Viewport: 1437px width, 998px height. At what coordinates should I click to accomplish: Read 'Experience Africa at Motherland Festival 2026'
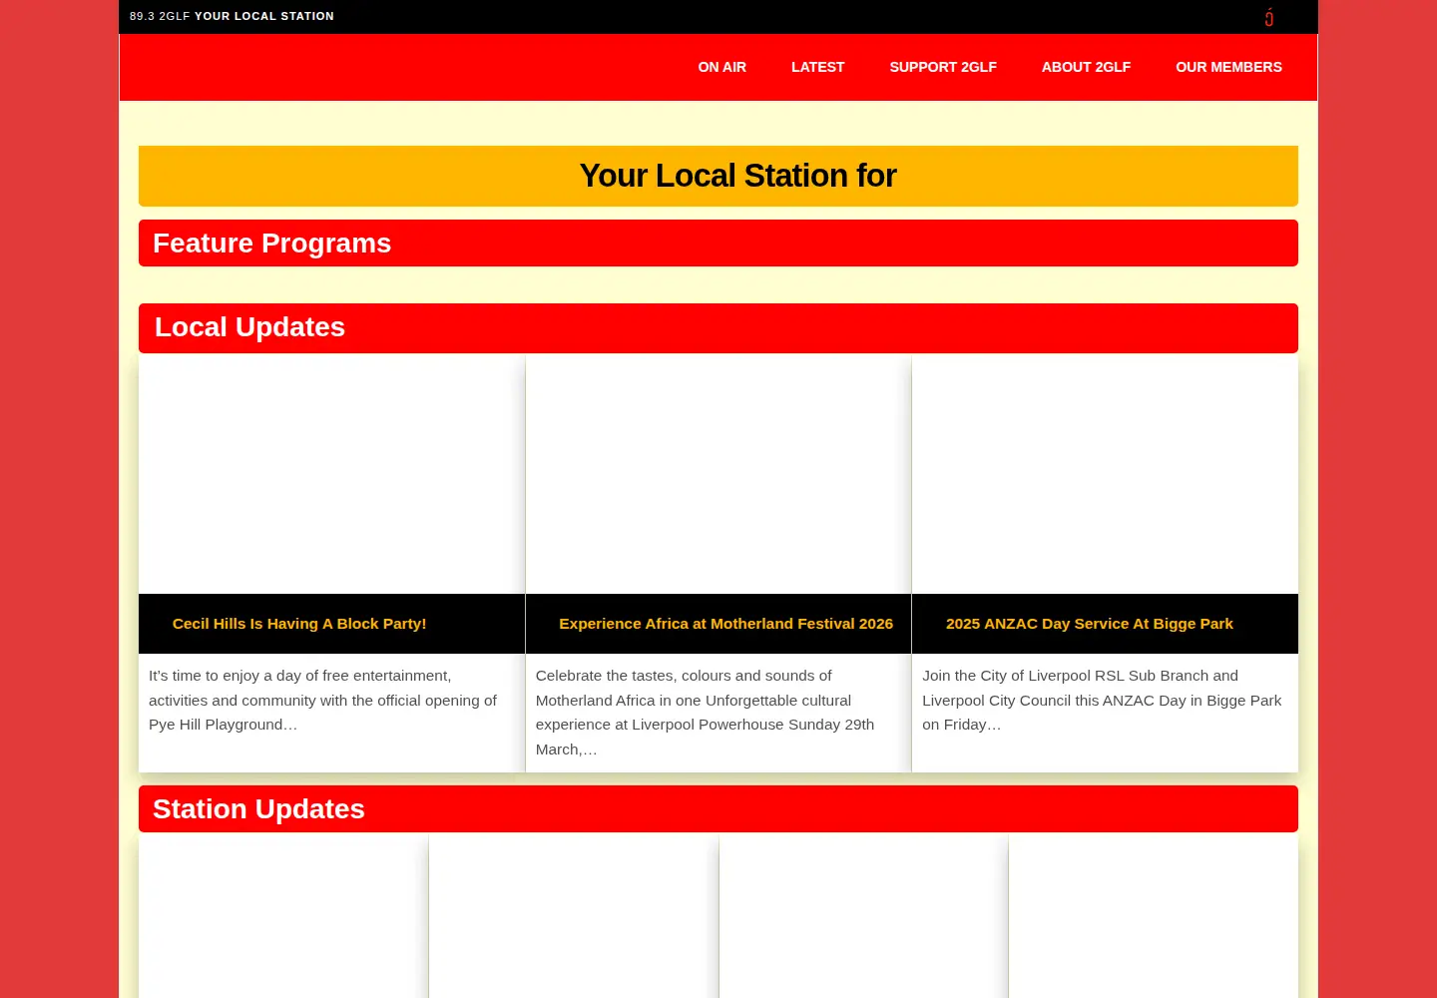click(725, 624)
